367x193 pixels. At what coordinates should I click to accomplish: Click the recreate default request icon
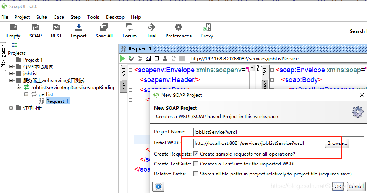coord(140,58)
